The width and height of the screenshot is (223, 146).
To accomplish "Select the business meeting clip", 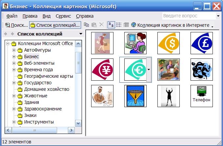I will click(169, 70).
